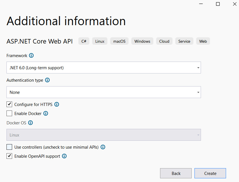
Task: Uncheck Configure for HTTPS checkbox
Action: tap(9, 104)
